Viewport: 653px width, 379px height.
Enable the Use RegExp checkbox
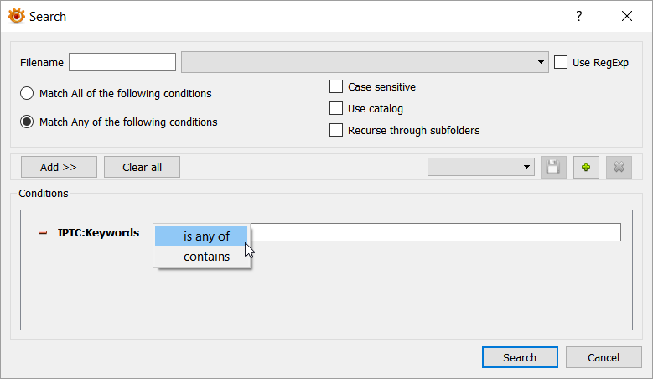(x=562, y=63)
